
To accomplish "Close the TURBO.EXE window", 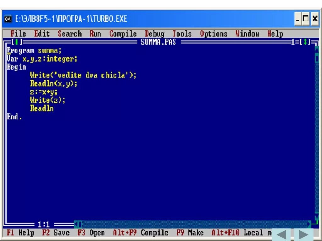I will coord(314,19).
